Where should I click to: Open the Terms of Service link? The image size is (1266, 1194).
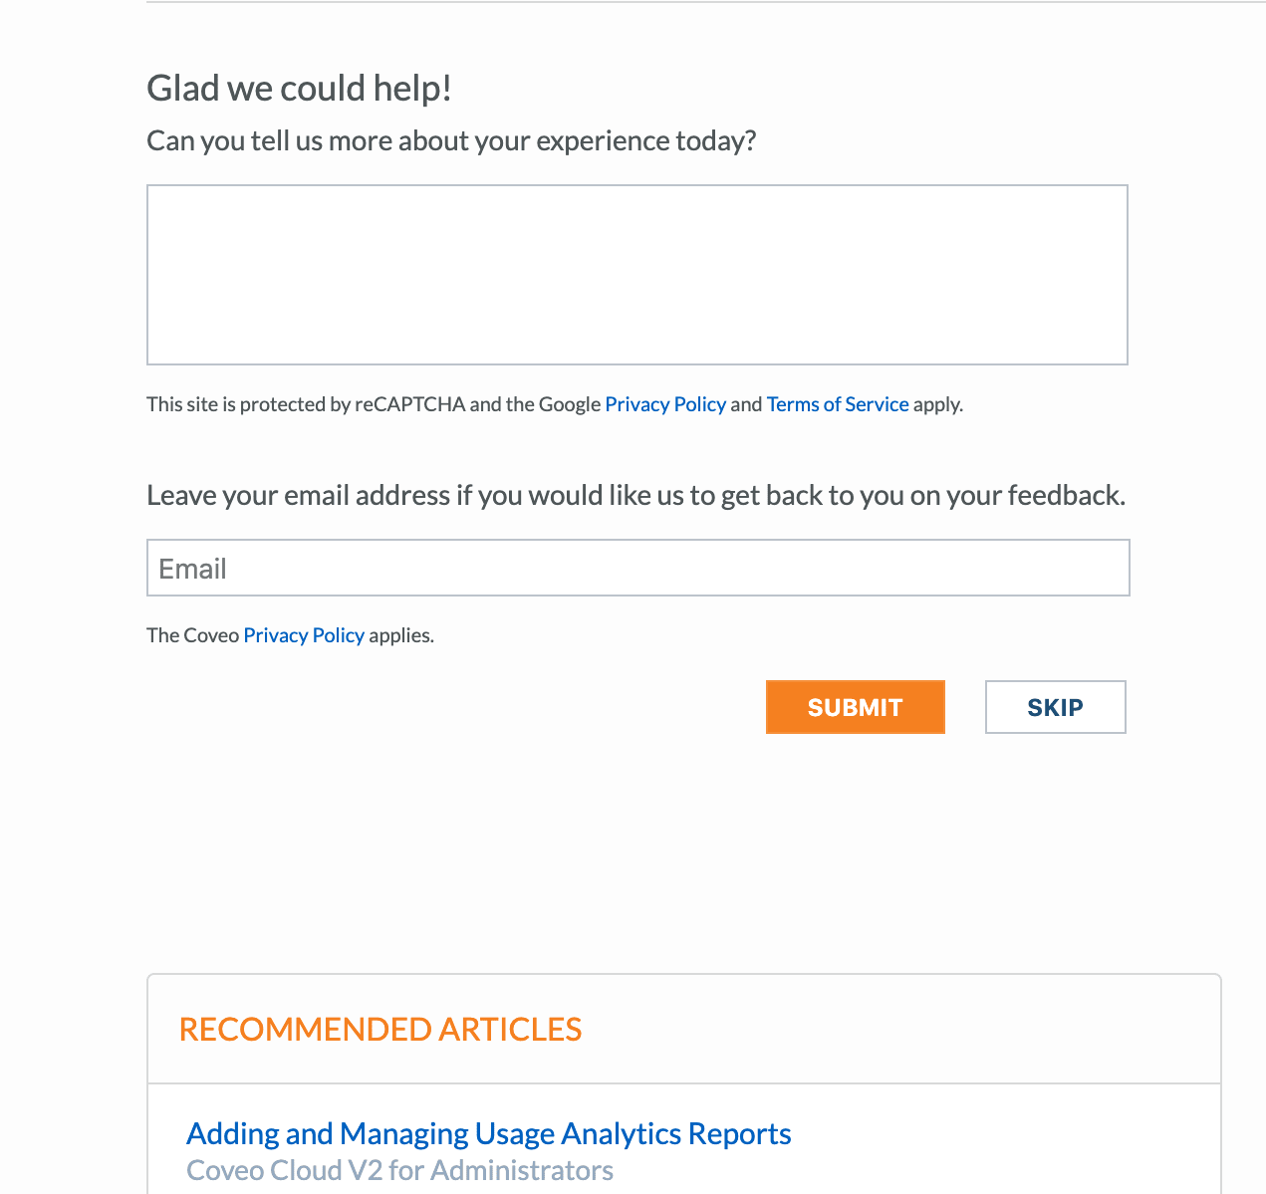click(838, 404)
